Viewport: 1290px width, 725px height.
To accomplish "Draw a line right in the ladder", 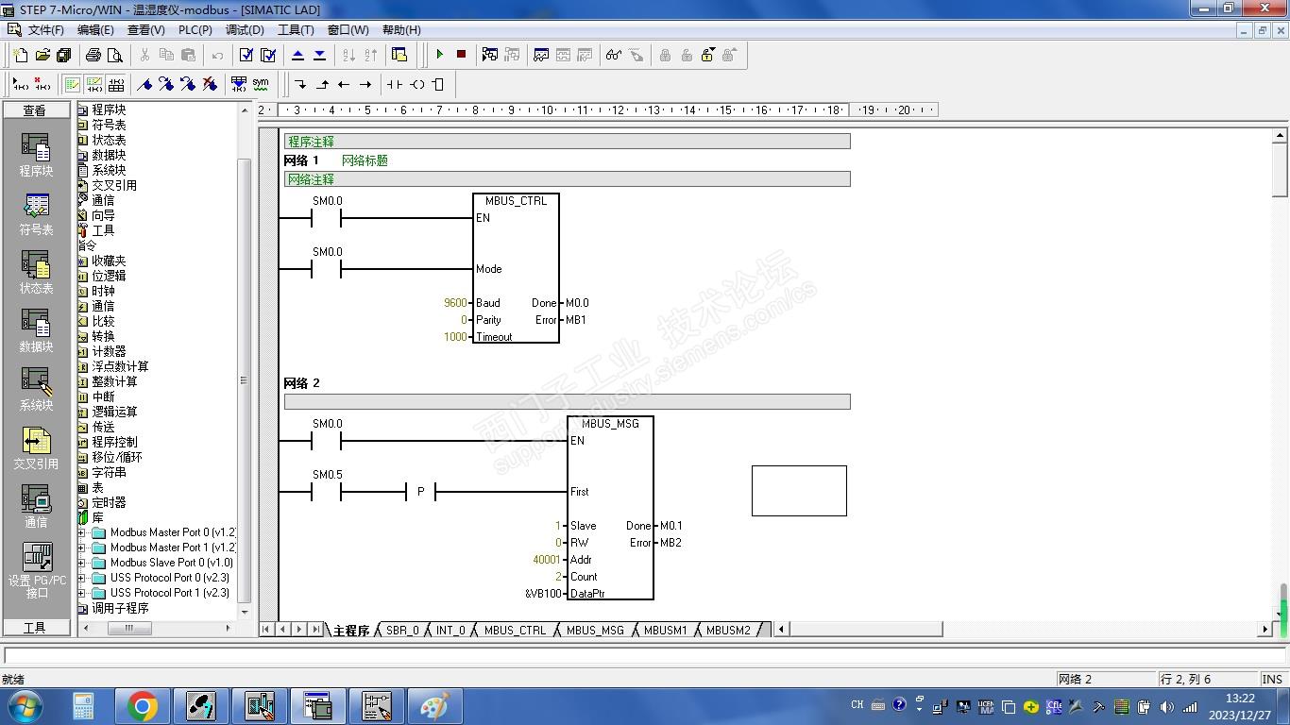I will (365, 84).
